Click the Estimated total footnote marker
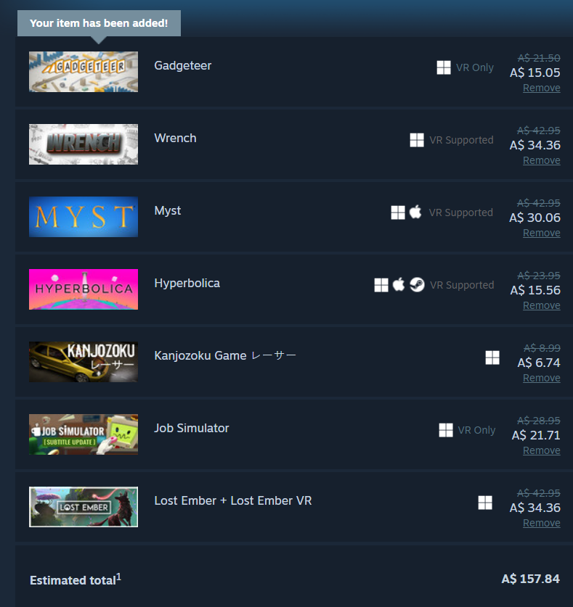The width and height of the screenshot is (573, 607). [x=119, y=577]
